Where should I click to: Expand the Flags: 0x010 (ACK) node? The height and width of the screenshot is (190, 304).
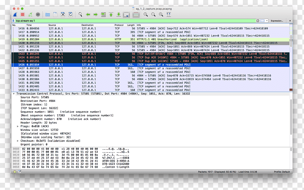(18, 126)
